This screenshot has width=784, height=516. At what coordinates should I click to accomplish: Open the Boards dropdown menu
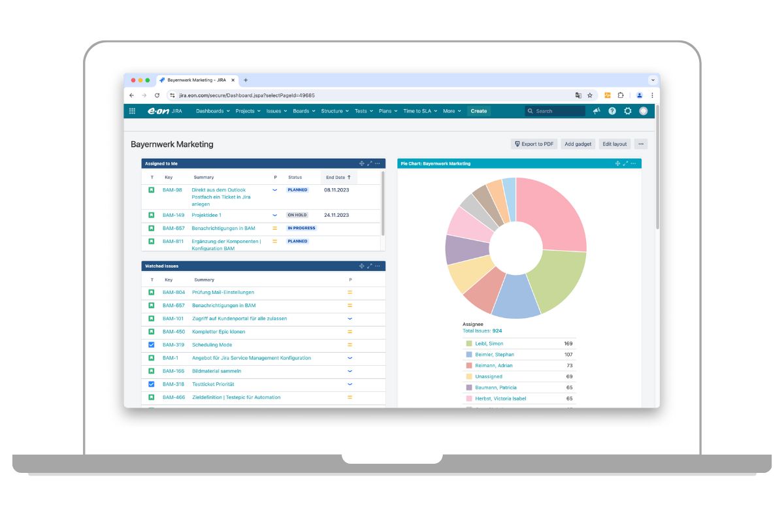point(304,111)
